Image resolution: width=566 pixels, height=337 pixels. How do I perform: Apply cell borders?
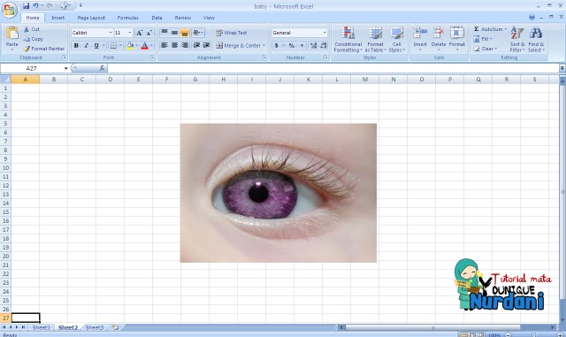point(113,45)
